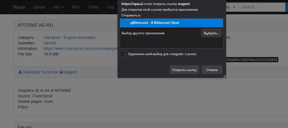The image size is (288, 128).
Task: Click 'Source: Crunchyroll' description line
Action: (35, 96)
